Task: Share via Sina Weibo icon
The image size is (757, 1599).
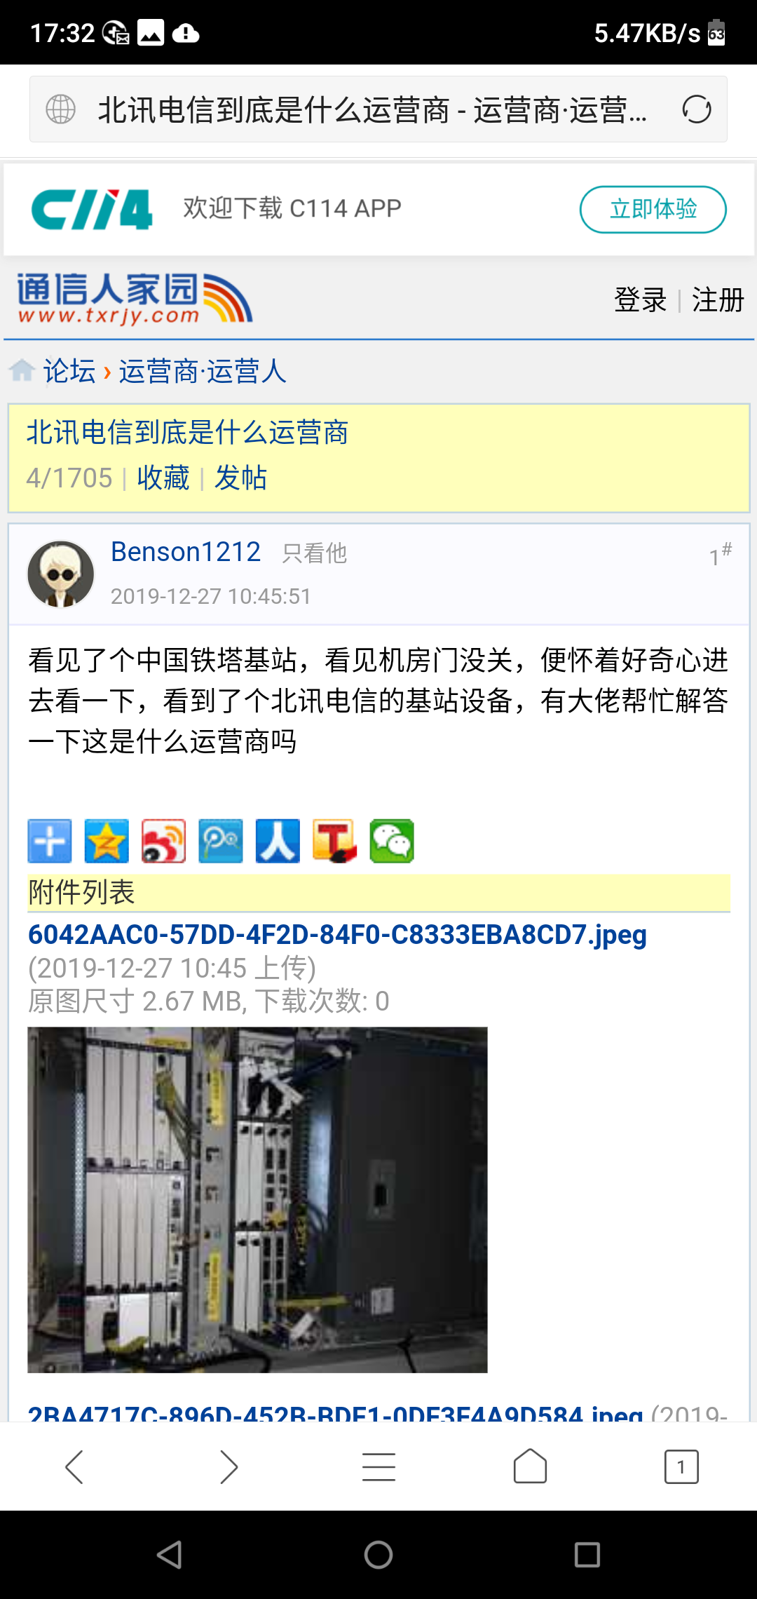Action: pos(164,841)
